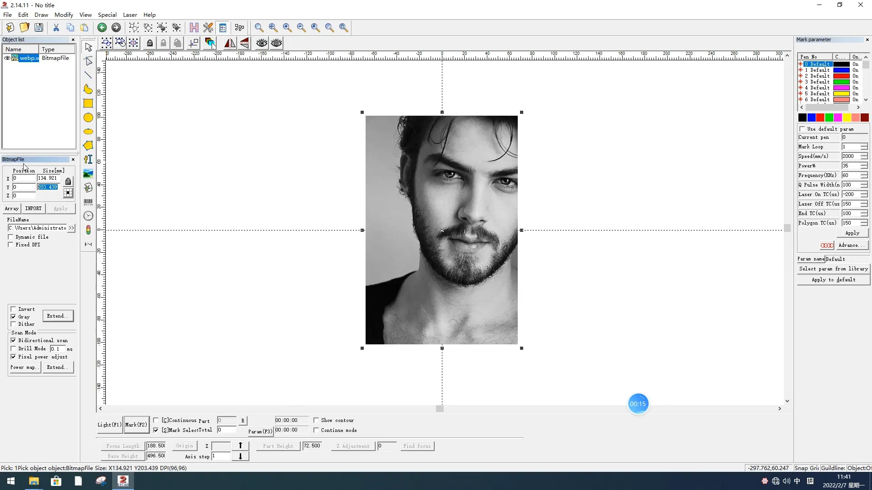Click the save file floppy icon
Viewport: 872px width, 490px height.
click(x=39, y=28)
